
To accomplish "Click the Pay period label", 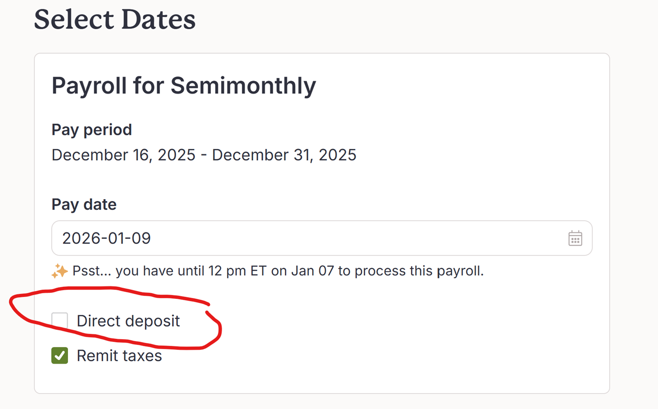I will pyautogui.click(x=92, y=130).
